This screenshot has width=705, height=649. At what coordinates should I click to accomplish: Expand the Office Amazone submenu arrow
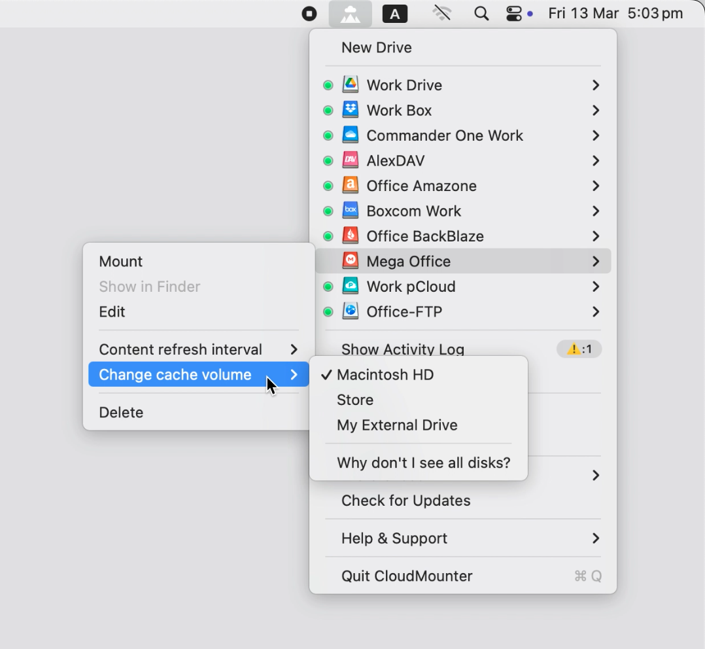(596, 186)
